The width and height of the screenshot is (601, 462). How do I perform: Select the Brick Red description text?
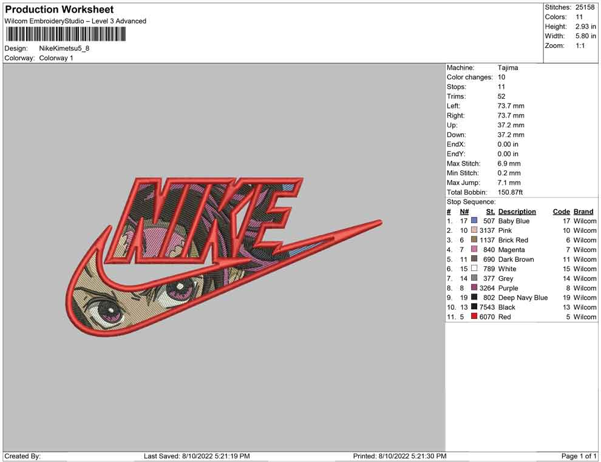tap(513, 240)
